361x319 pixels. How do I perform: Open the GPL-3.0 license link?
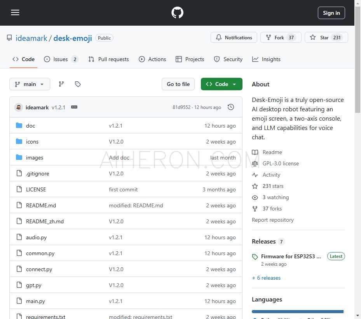click(281, 163)
